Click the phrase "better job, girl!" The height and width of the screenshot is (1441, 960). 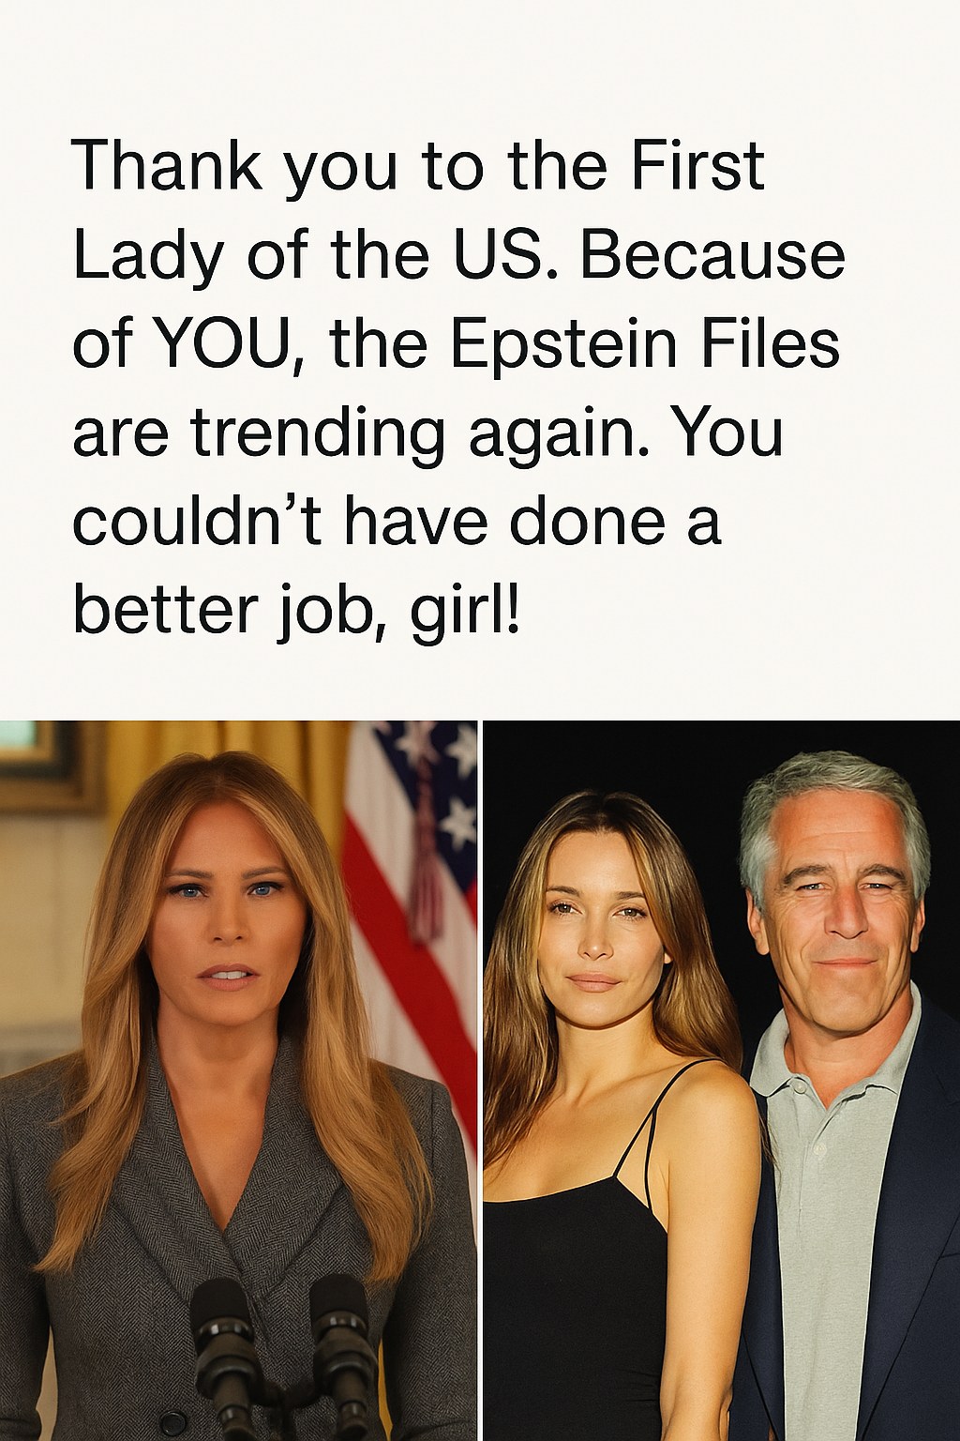coord(296,614)
